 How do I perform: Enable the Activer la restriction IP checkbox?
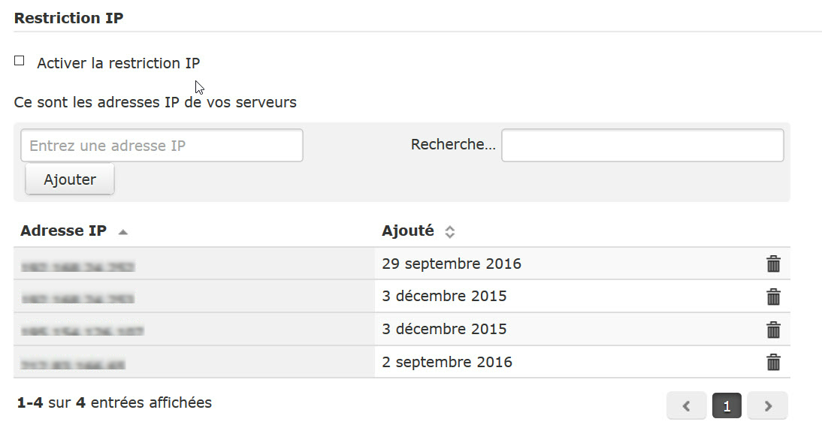click(20, 61)
